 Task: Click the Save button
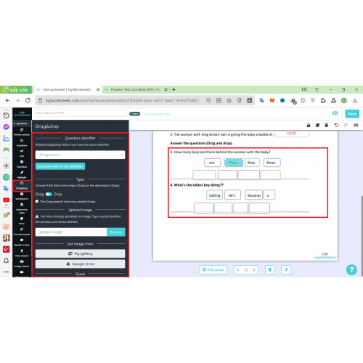[352, 114]
